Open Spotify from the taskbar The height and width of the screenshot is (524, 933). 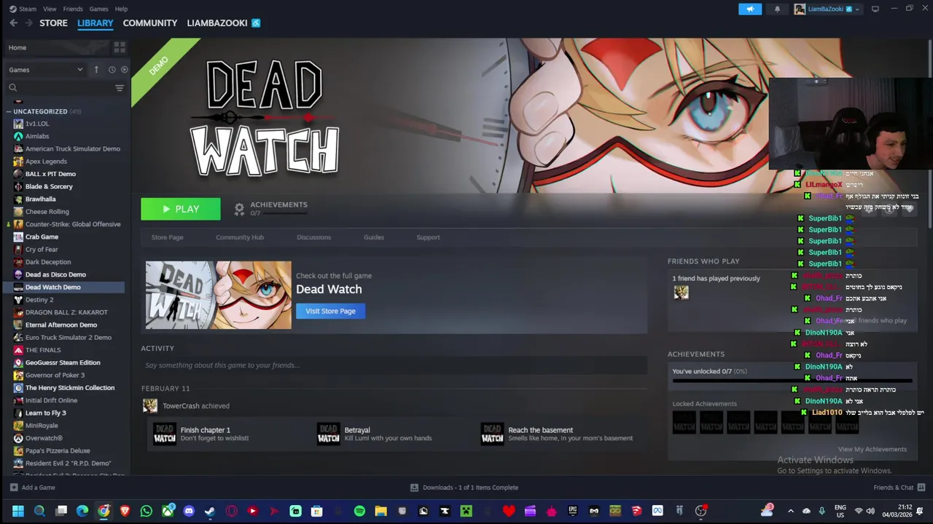(359, 511)
